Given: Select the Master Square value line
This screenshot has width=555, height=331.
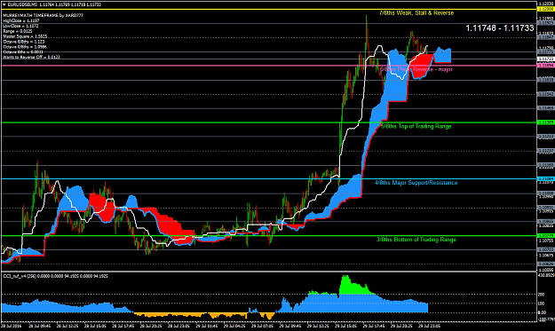Looking at the screenshot, I should [25, 36].
